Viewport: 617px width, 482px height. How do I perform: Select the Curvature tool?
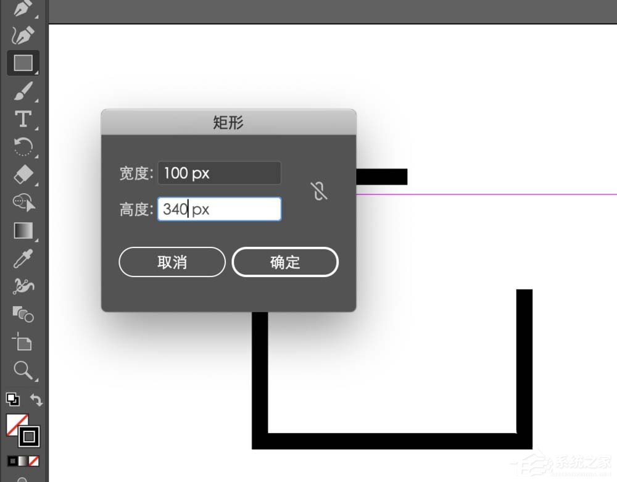[23, 35]
